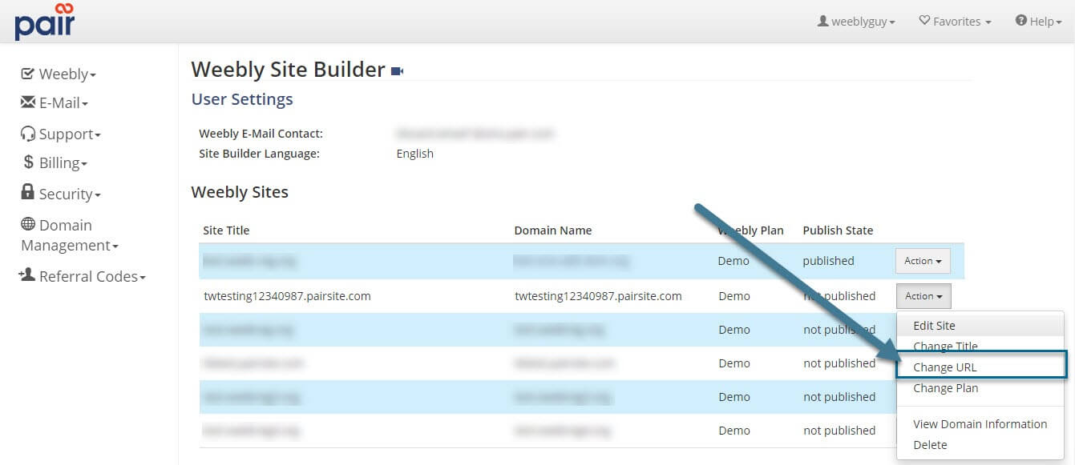1075x465 pixels.
Task: Expand the Support sidebar menu
Action: click(61, 134)
